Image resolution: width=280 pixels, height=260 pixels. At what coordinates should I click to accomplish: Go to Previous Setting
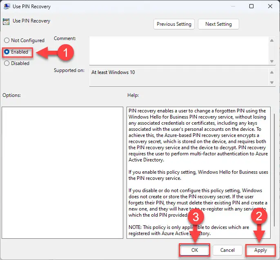point(174,24)
